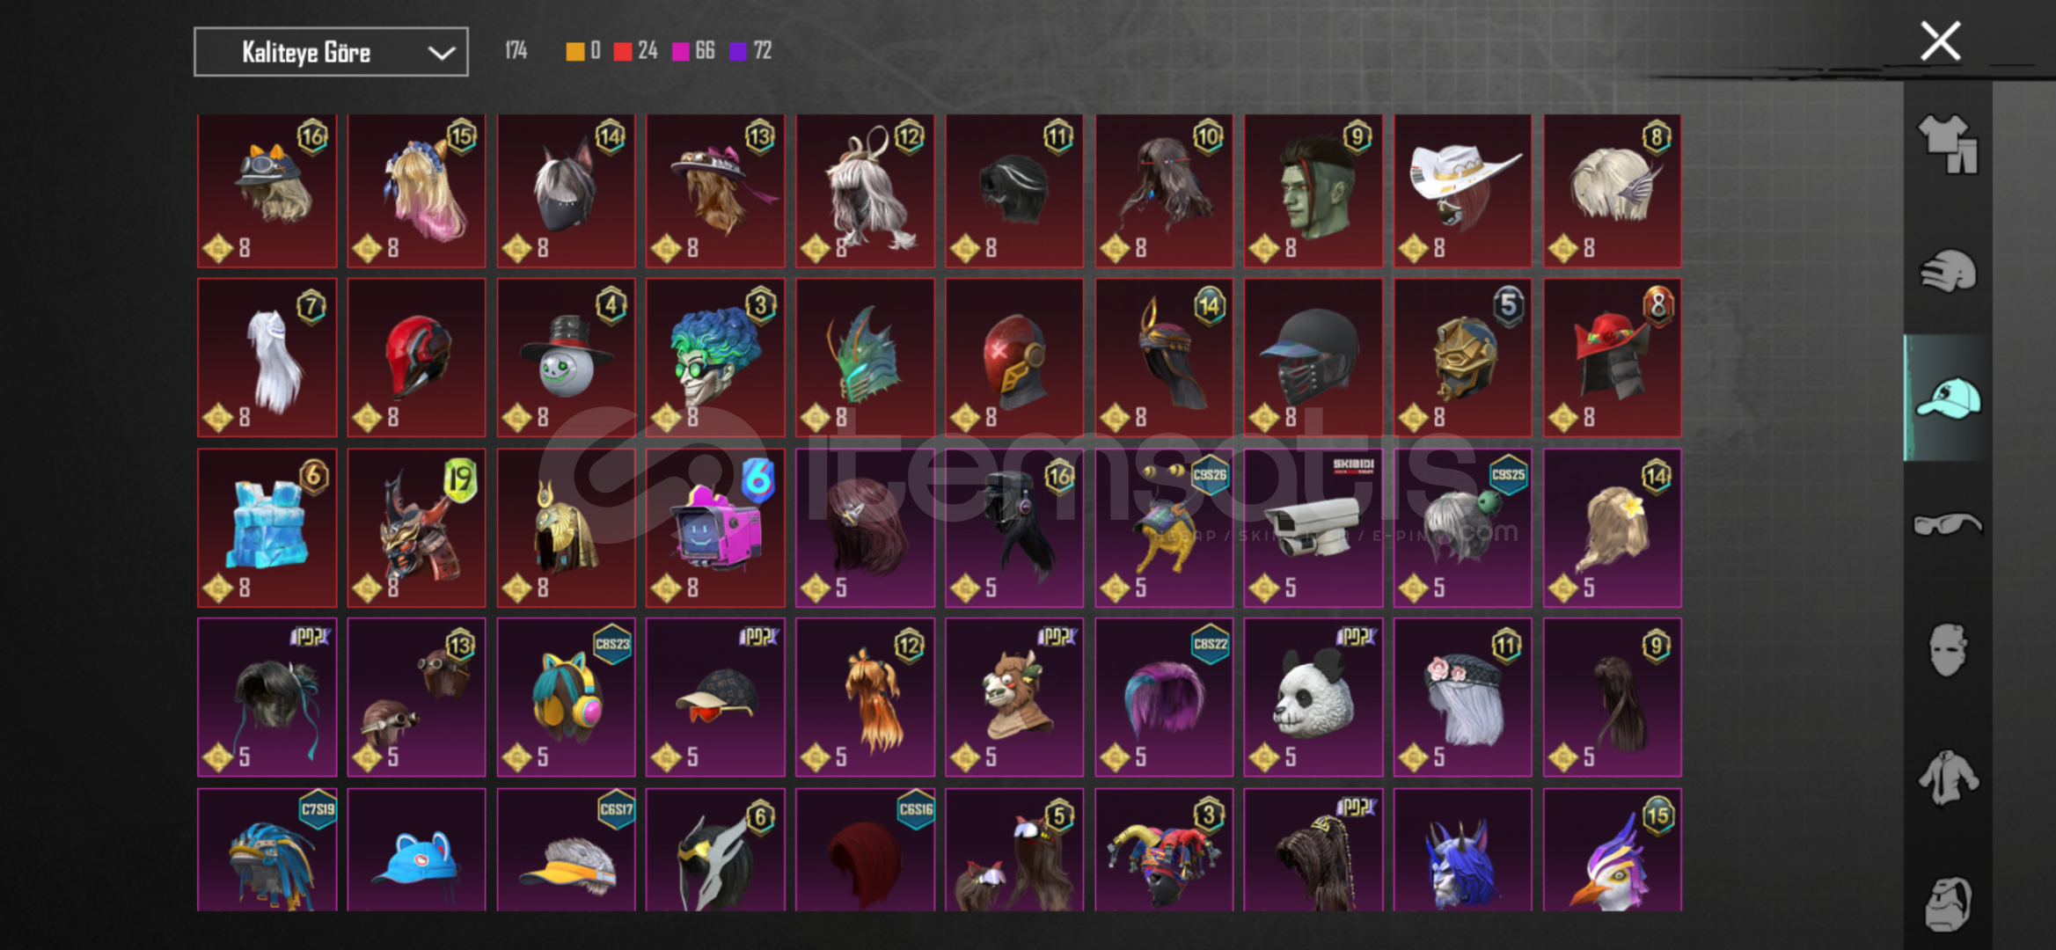Select the SKIBIDI security camera head item
Screen dimensions: 2056x950
coord(1313,529)
